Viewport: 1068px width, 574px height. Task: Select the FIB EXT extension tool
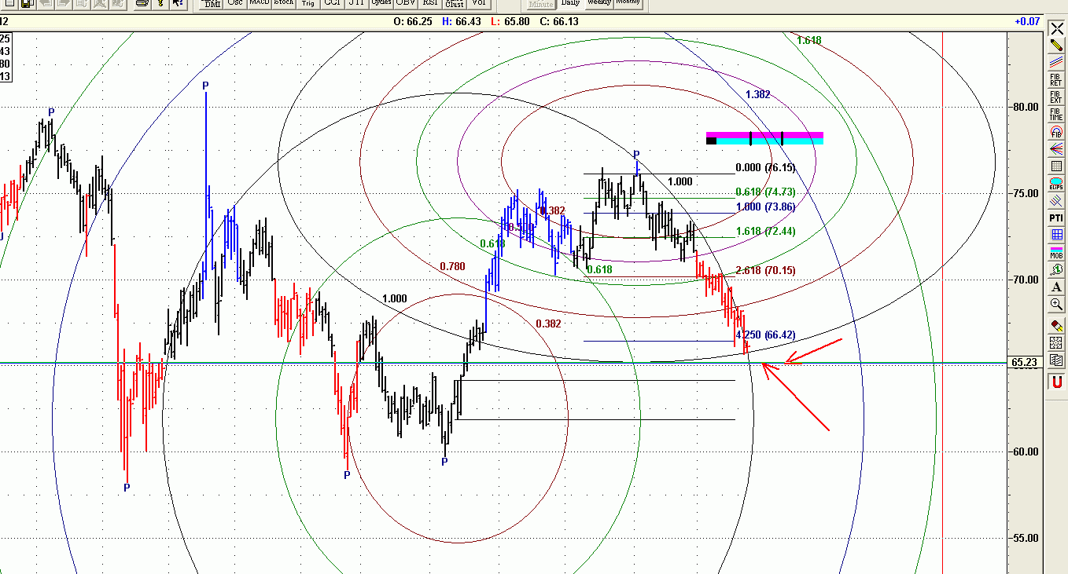1055,97
